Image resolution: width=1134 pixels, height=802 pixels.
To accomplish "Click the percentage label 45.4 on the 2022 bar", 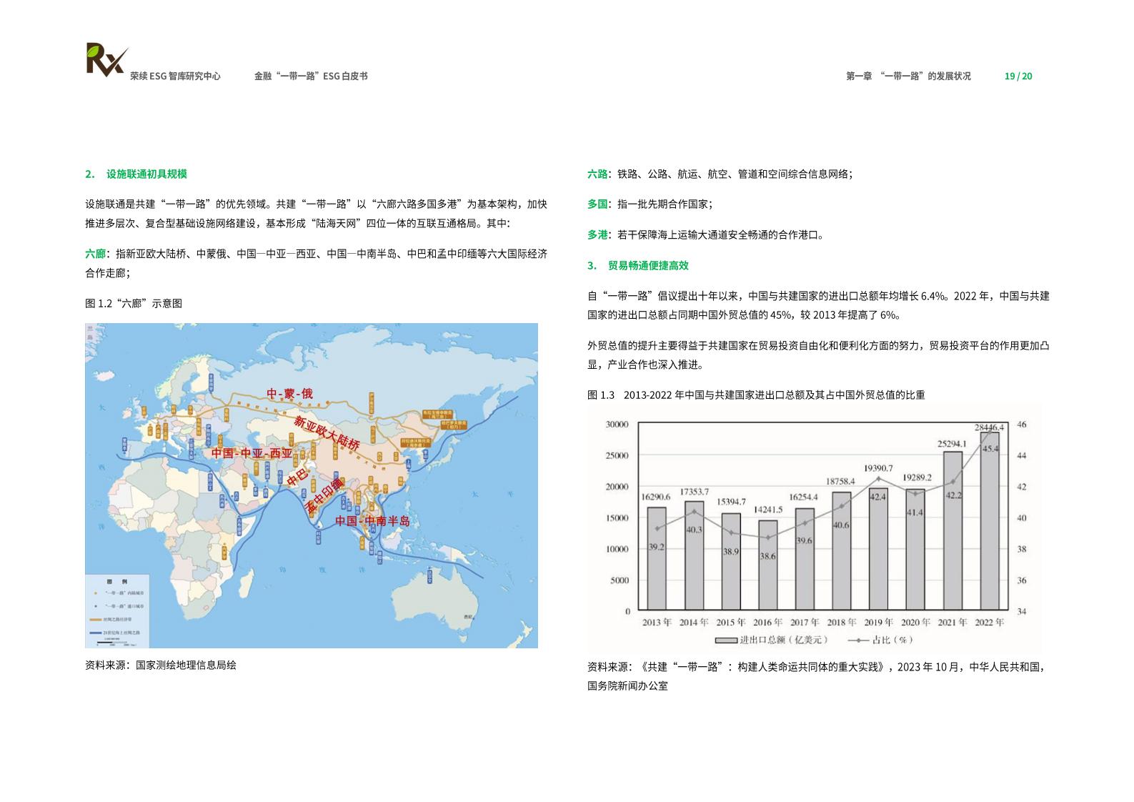I will (x=990, y=449).
